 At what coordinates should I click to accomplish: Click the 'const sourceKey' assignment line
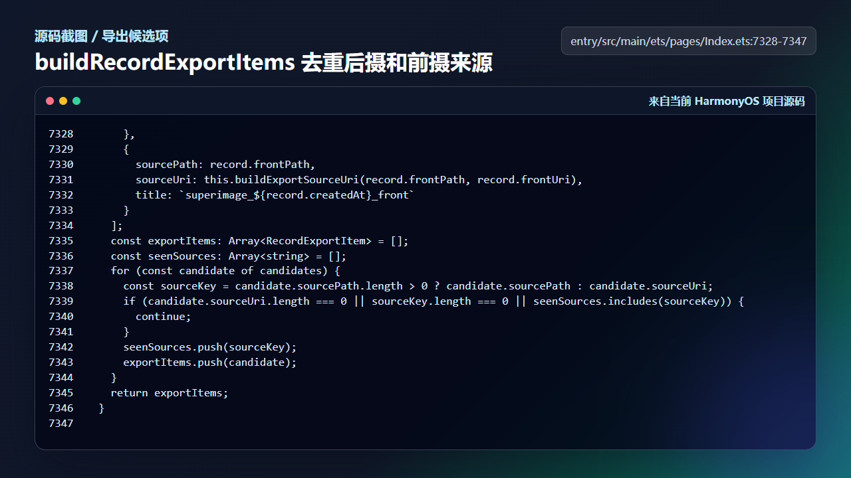coord(418,287)
